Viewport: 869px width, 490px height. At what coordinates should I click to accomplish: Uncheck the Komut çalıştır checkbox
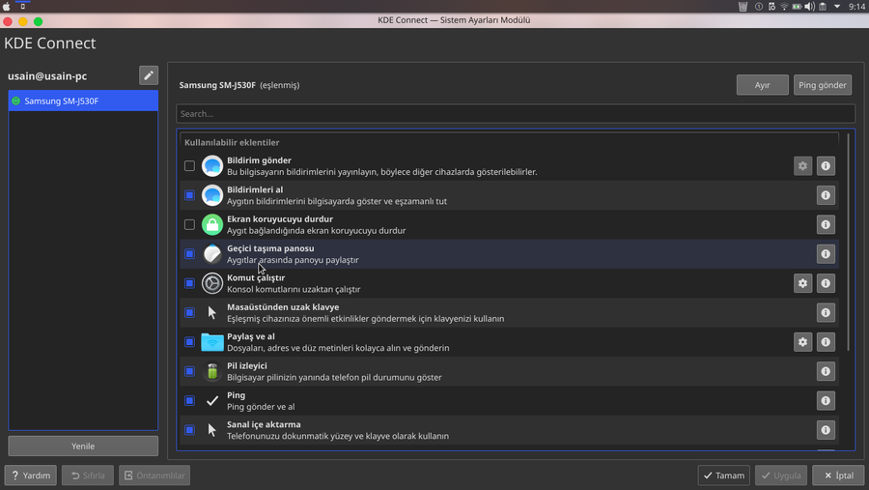(189, 283)
